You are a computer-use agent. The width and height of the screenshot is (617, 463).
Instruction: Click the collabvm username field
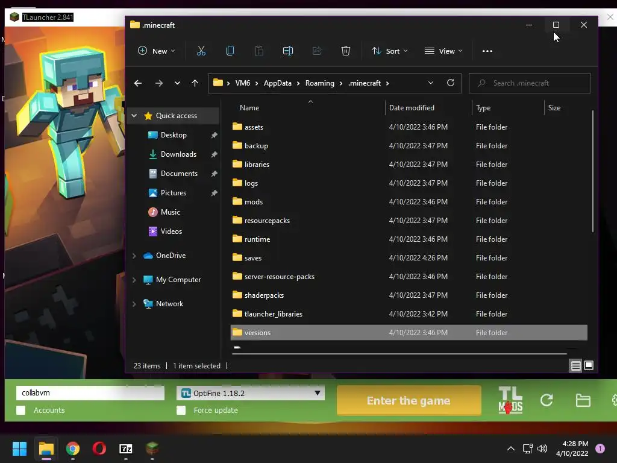tap(90, 393)
